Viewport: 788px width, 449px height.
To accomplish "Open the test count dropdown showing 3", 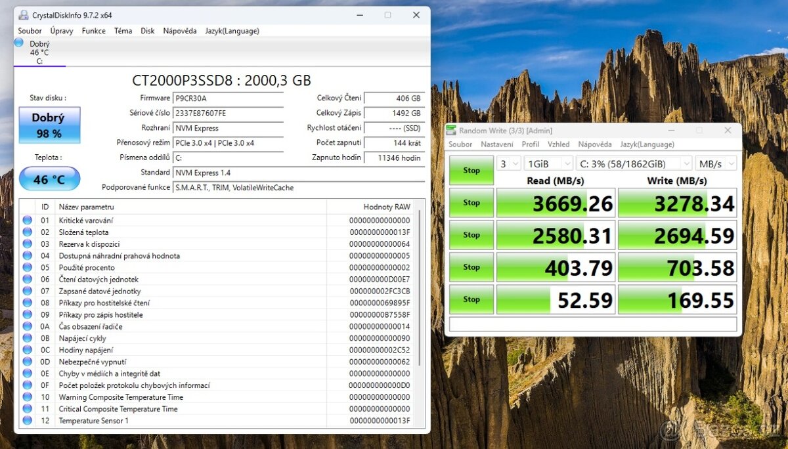I will pos(508,163).
